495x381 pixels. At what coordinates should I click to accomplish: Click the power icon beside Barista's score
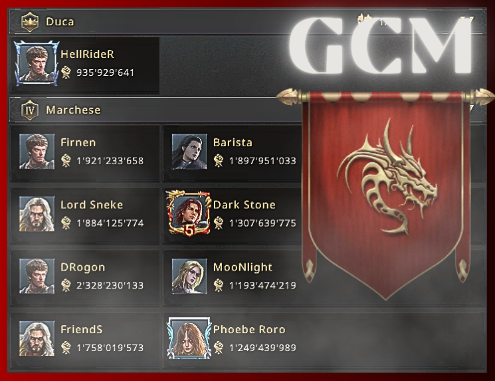tap(219, 160)
